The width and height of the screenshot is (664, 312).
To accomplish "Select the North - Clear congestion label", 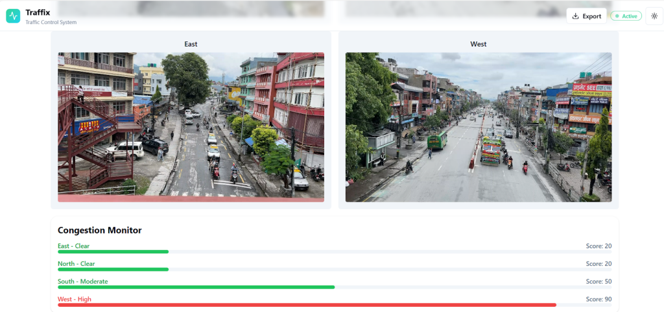I will (76, 263).
